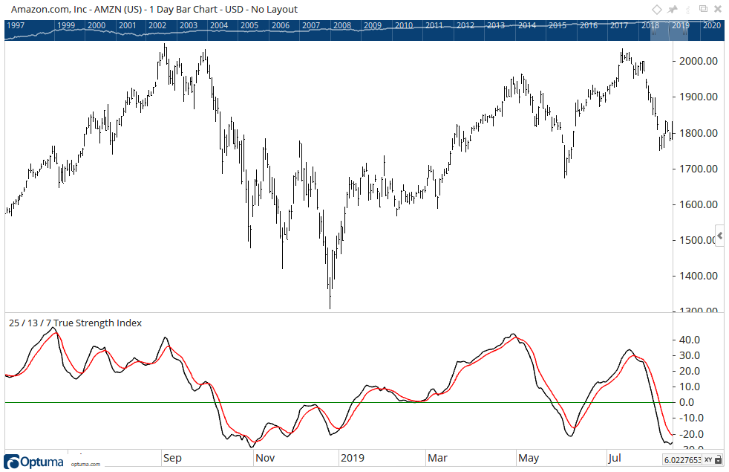
Task: Click the 1600.00 price scale label
Action: coord(699,204)
